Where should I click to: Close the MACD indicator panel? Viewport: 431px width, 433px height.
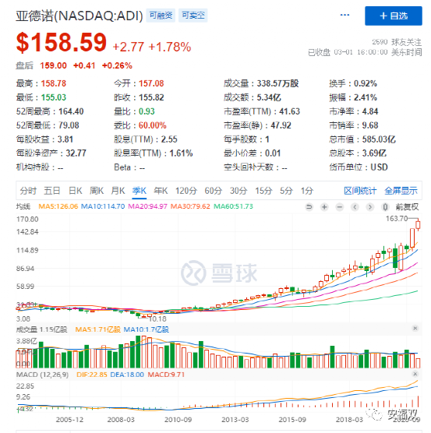[x=415, y=374]
